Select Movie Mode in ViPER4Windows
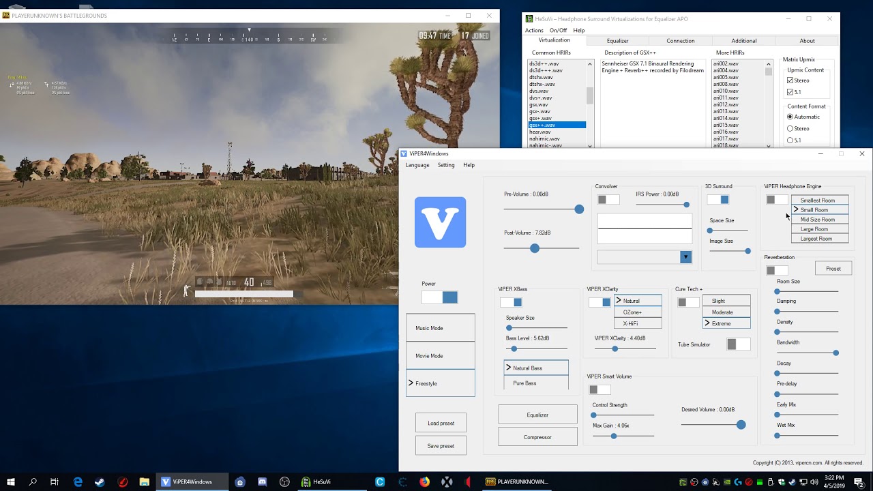Screen dimensions: 873x491 tap(441, 356)
